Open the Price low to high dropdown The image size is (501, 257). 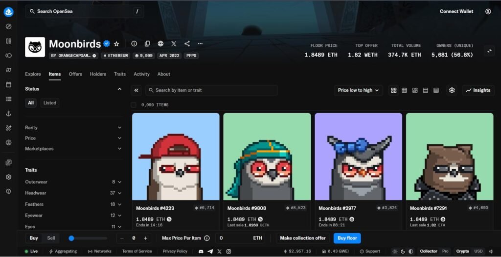coord(358,90)
